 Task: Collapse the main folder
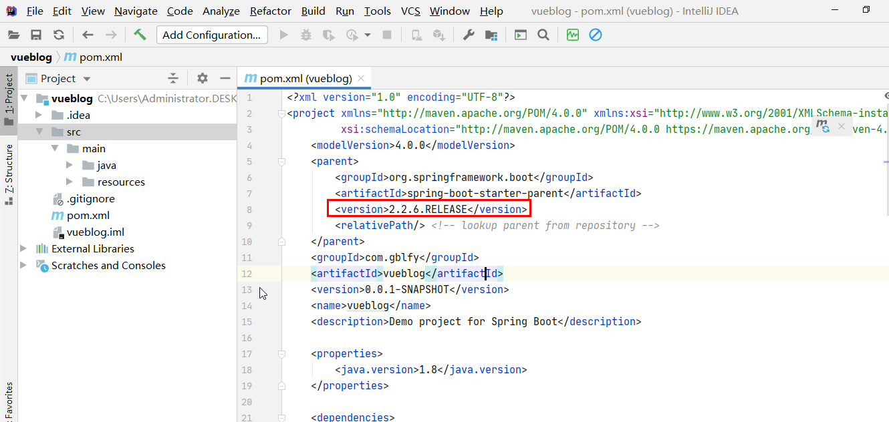pyautogui.click(x=54, y=149)
